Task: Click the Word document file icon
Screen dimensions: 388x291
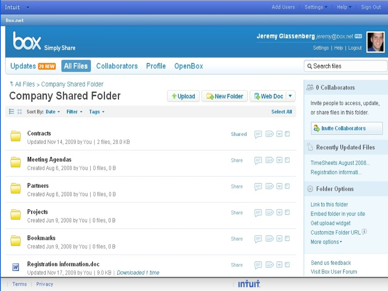Action: [x=16, y=267]
